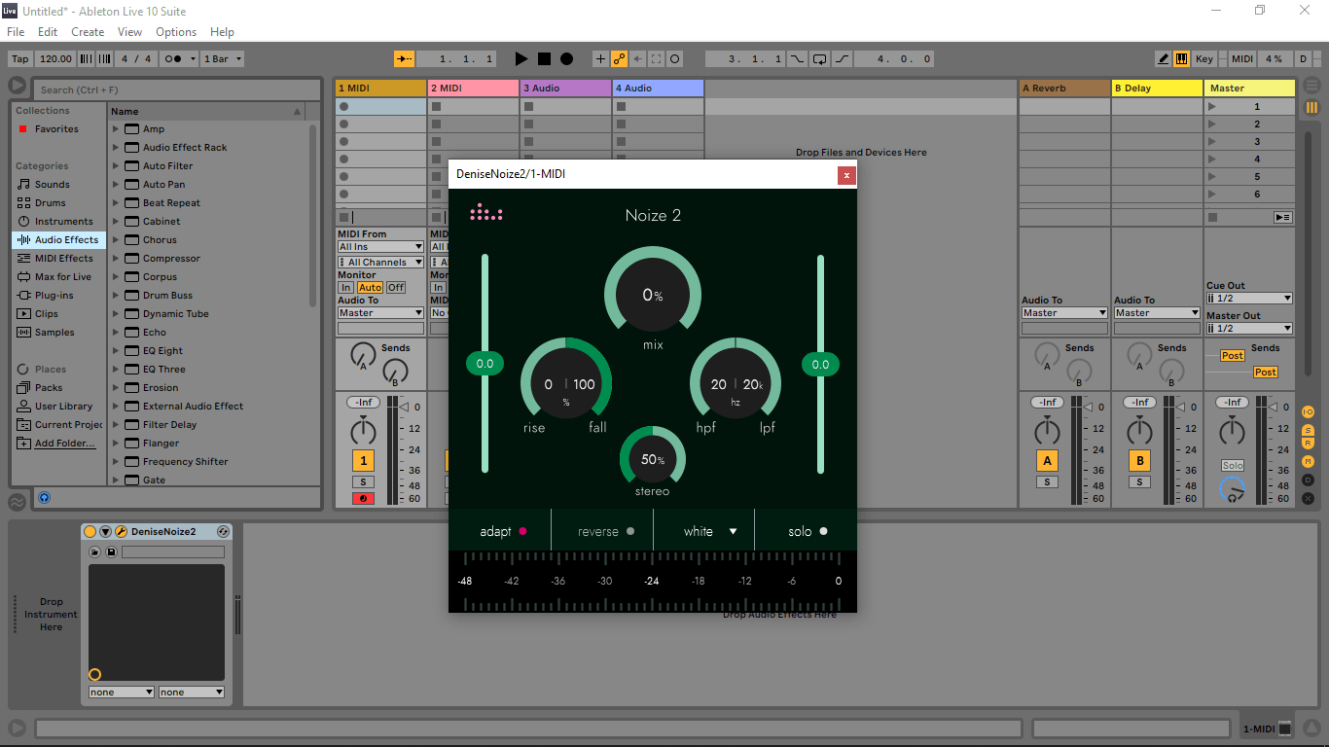Screen dimensions: 1329x747
Task: Open the Create menu
Action: tap(88, 32)
